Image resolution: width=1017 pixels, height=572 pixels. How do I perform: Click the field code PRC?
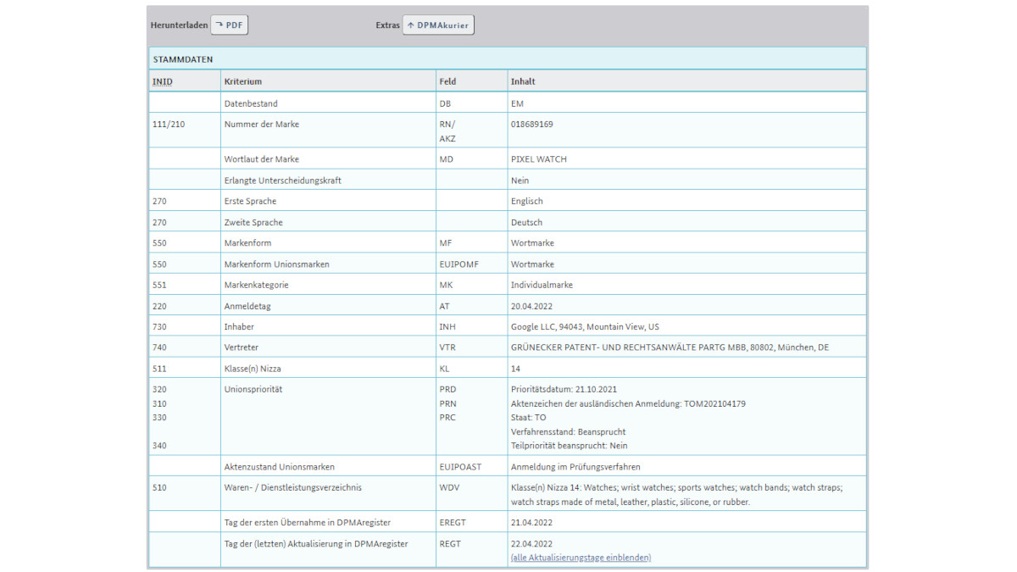[447, 418]
